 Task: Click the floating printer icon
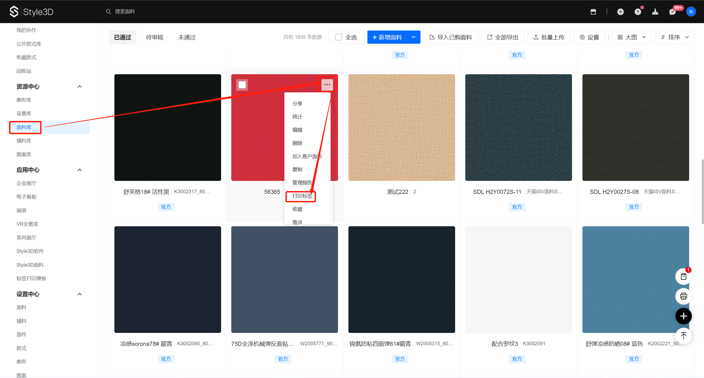click(x=683, y=296)
